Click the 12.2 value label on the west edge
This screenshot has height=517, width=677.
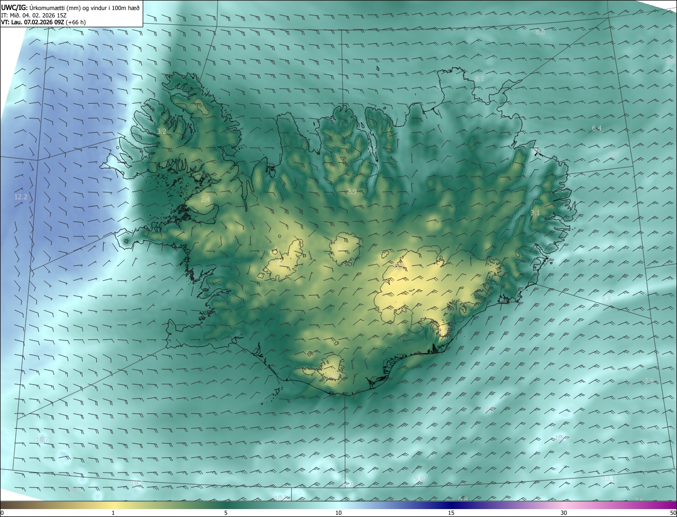click(21, 197)
